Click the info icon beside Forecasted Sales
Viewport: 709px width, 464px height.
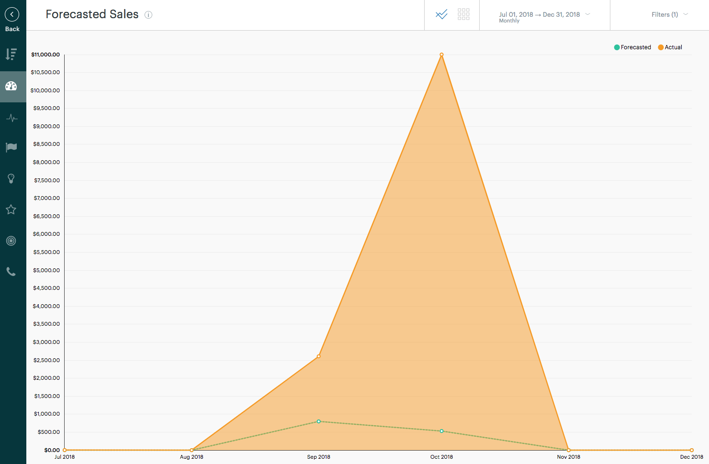[148, 15]
